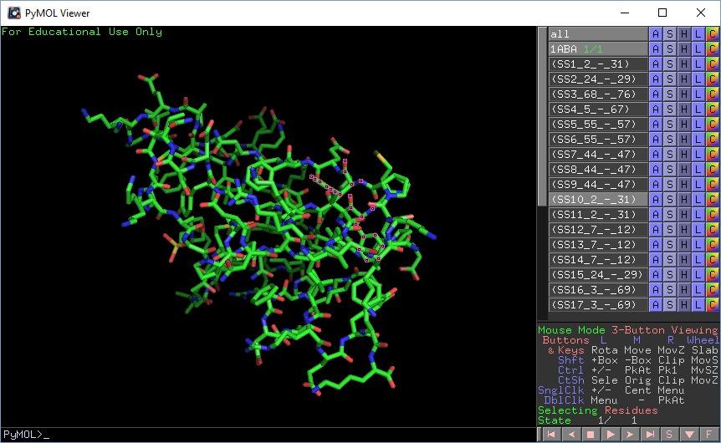721x443 pixels.
Task: Click Action (A) button for 1ABA
Action: tap(655, 48)
